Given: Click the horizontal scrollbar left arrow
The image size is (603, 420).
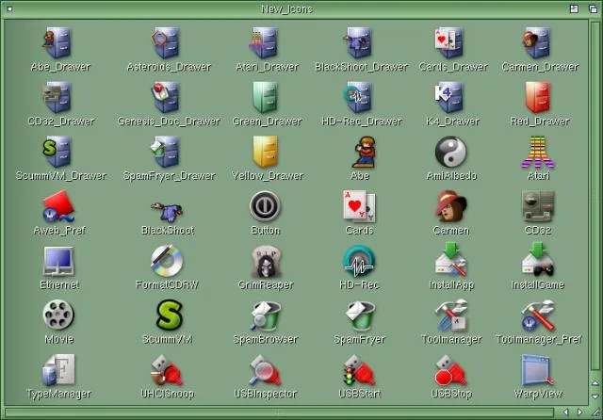Looking at the screenshot, I should (565, 412).
